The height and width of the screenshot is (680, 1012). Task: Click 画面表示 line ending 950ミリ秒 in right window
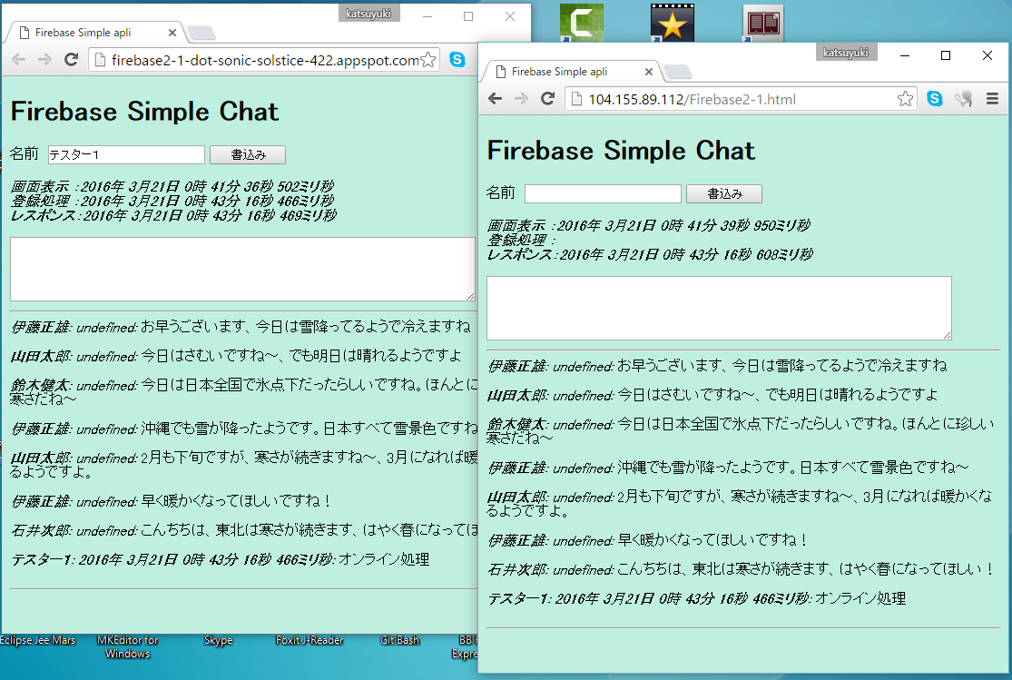pos(649,225)
